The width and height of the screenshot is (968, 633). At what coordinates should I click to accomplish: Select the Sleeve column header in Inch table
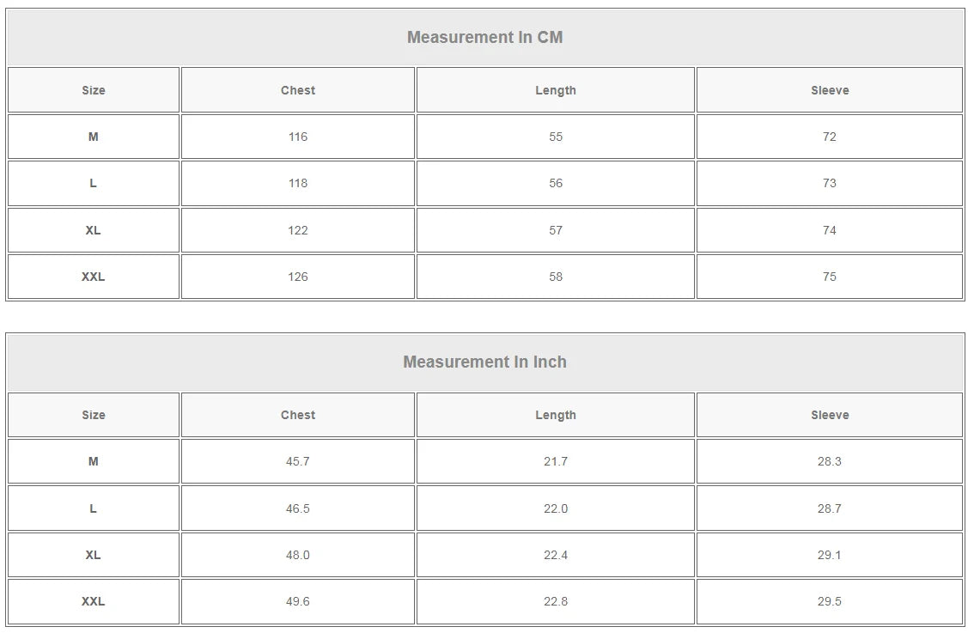(x=829, y=415)
